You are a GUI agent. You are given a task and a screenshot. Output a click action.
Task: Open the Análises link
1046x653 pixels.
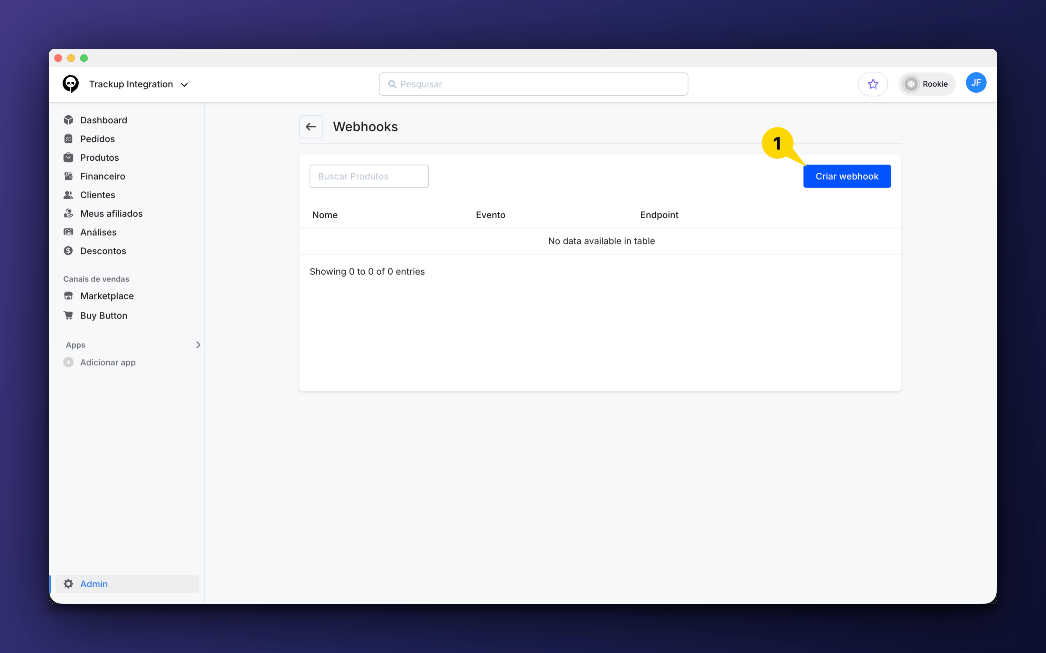tap(99, 232)
